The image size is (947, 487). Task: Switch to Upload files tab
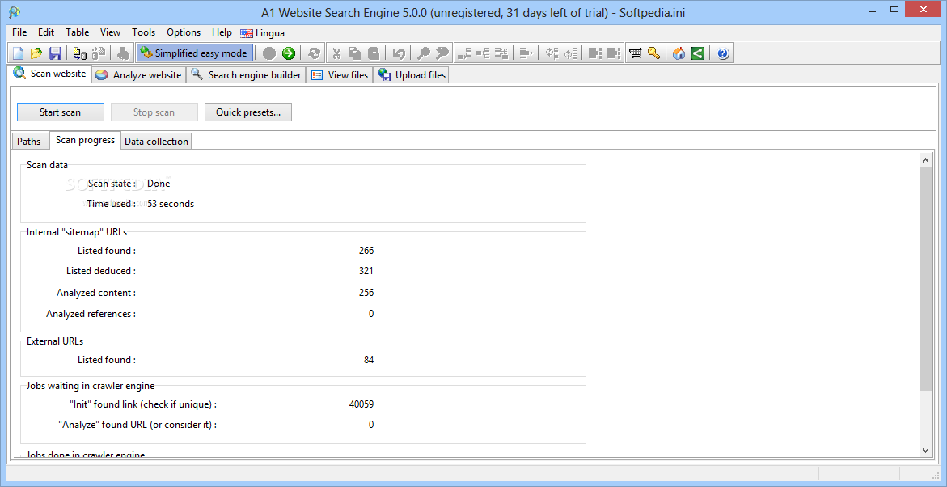pos(412,75)
